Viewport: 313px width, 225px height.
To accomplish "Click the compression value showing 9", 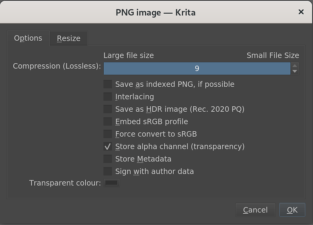I will [x=198, y=68].
